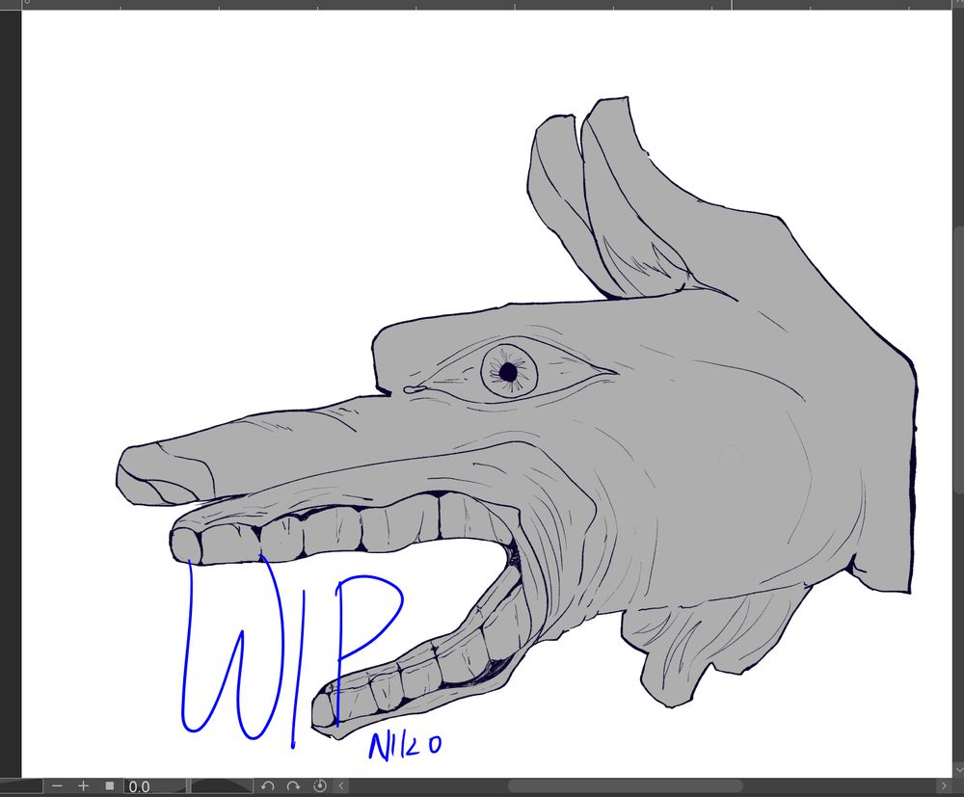Image resolution: width=964 pixels, height=797 pixels.
Task: Click the horizontal scrollbar thumb
Action: point(626,786)
